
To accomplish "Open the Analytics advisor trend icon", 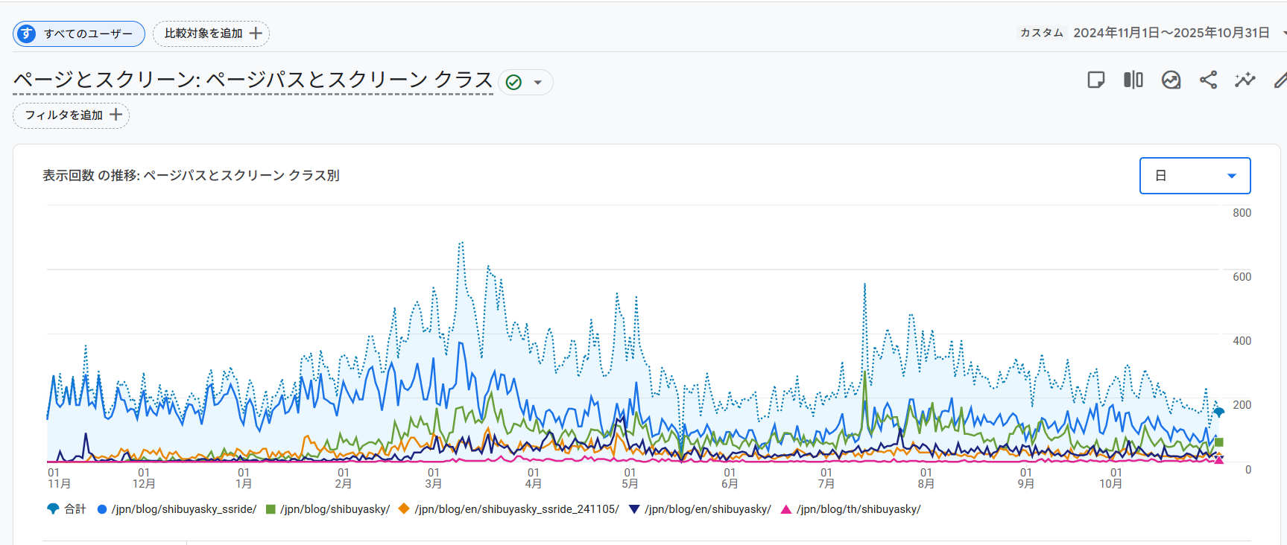I will pos(1171,80).
